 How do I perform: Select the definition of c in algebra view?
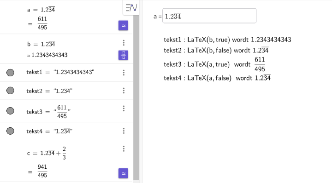coord(47,153)
